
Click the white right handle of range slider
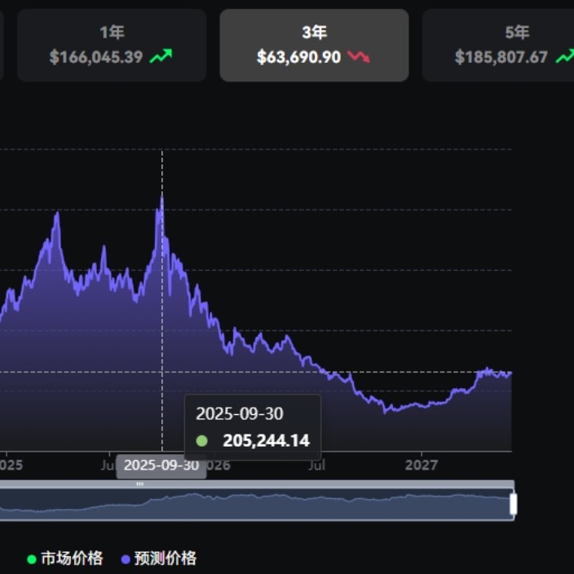point(513,504)
